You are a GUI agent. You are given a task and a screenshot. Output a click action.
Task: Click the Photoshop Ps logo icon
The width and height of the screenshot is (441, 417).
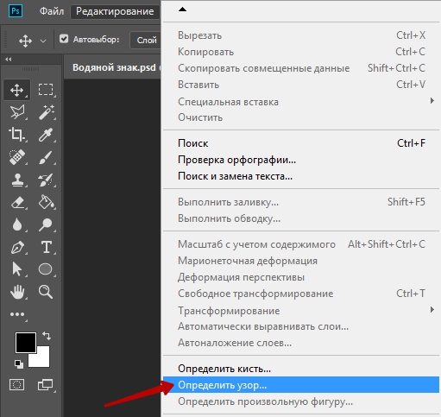point(16,11)
